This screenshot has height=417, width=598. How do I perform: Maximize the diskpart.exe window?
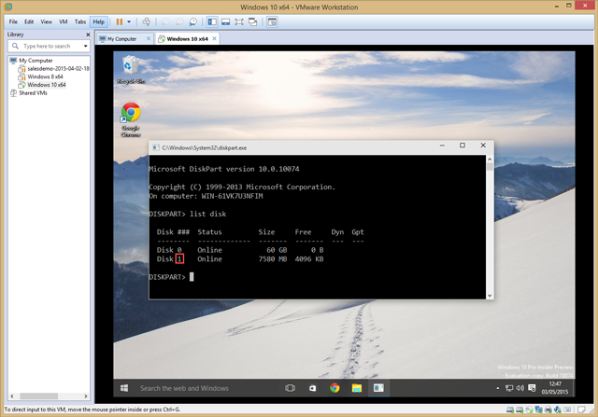[463, 146]
